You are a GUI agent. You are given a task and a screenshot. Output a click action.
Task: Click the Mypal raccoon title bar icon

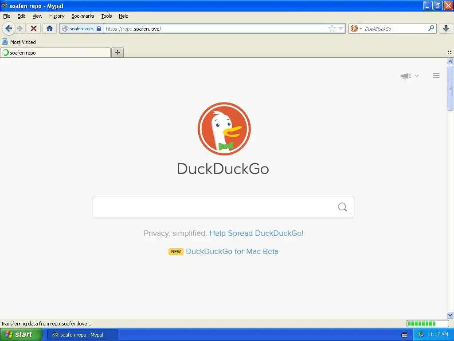coord(4,5)
